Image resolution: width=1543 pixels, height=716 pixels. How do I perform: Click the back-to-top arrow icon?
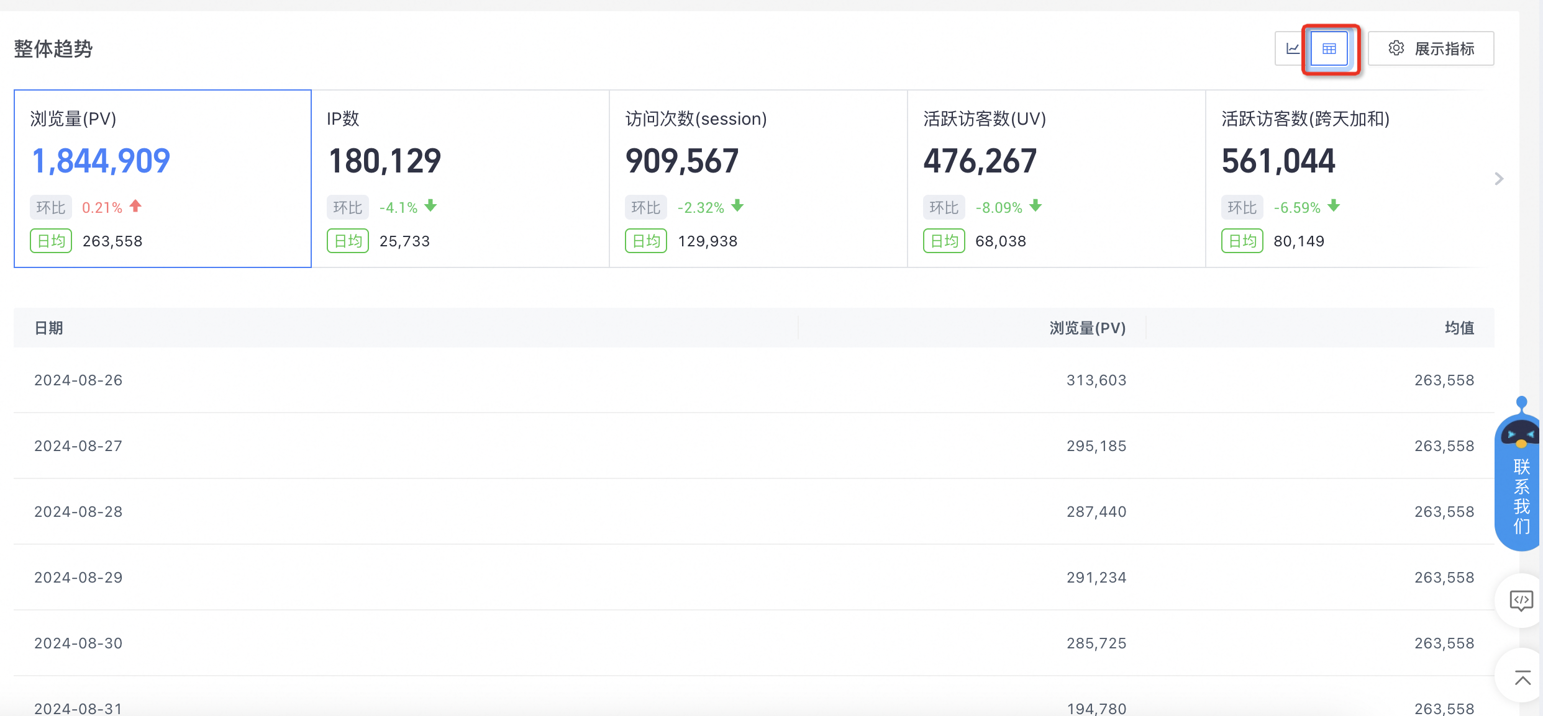[1523, 678]
